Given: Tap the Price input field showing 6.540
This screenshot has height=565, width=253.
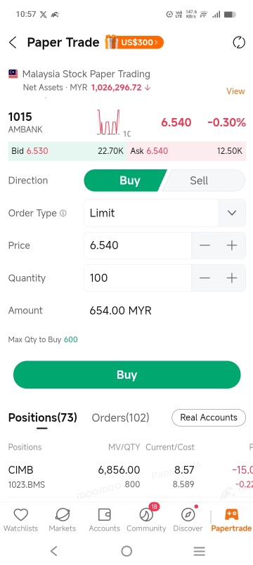Looking at the screenshot, I should tap(138, 245).
